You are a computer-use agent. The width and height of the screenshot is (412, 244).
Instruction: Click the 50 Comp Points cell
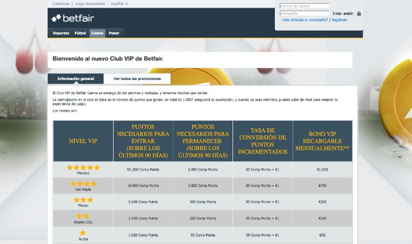[x=202, y=235]
